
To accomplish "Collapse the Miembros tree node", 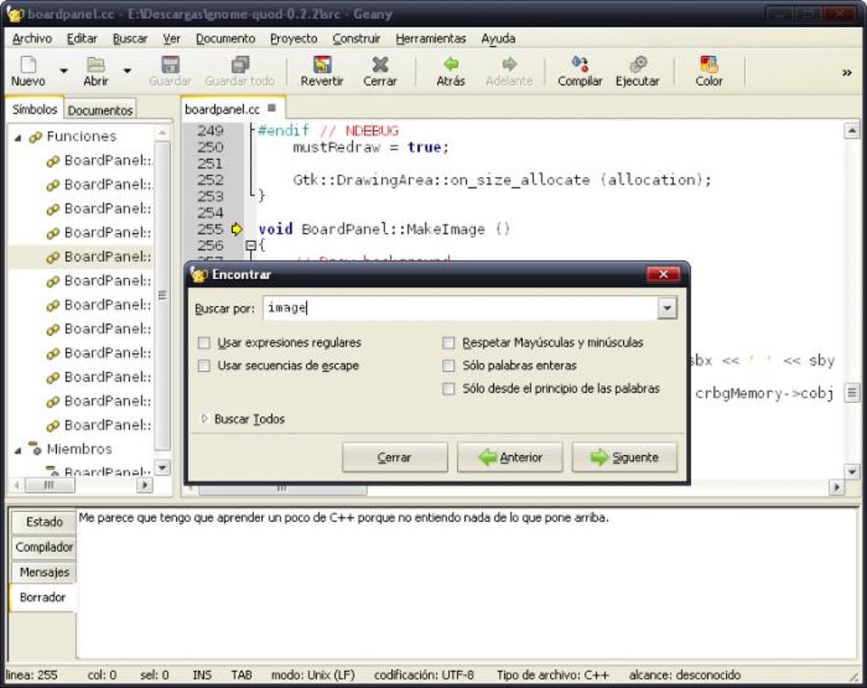I will [18, 450].
